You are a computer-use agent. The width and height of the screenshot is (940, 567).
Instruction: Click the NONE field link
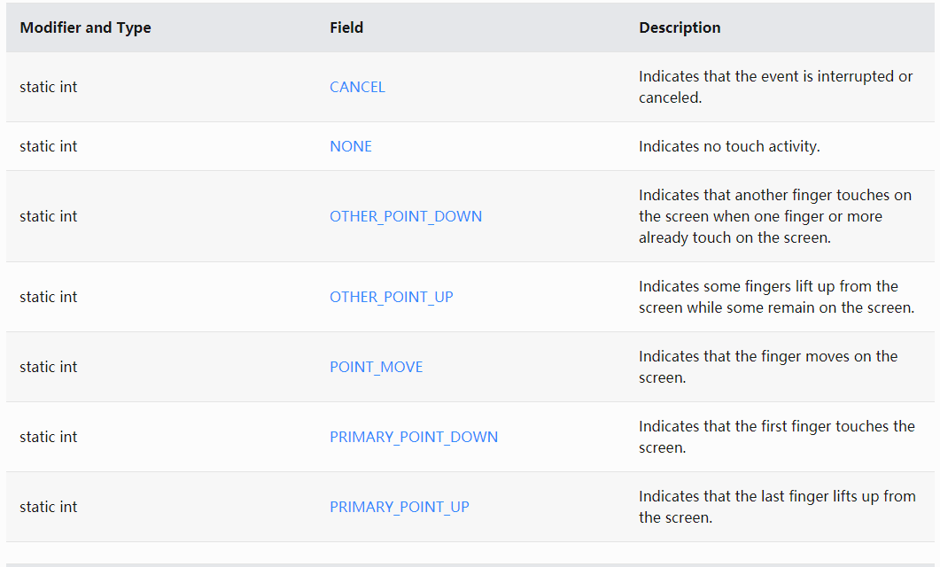coord(351,146)
